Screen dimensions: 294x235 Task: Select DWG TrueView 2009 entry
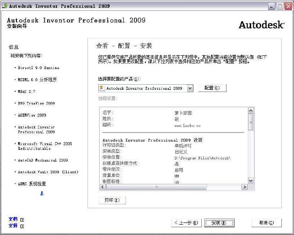[x=36, y=103]
